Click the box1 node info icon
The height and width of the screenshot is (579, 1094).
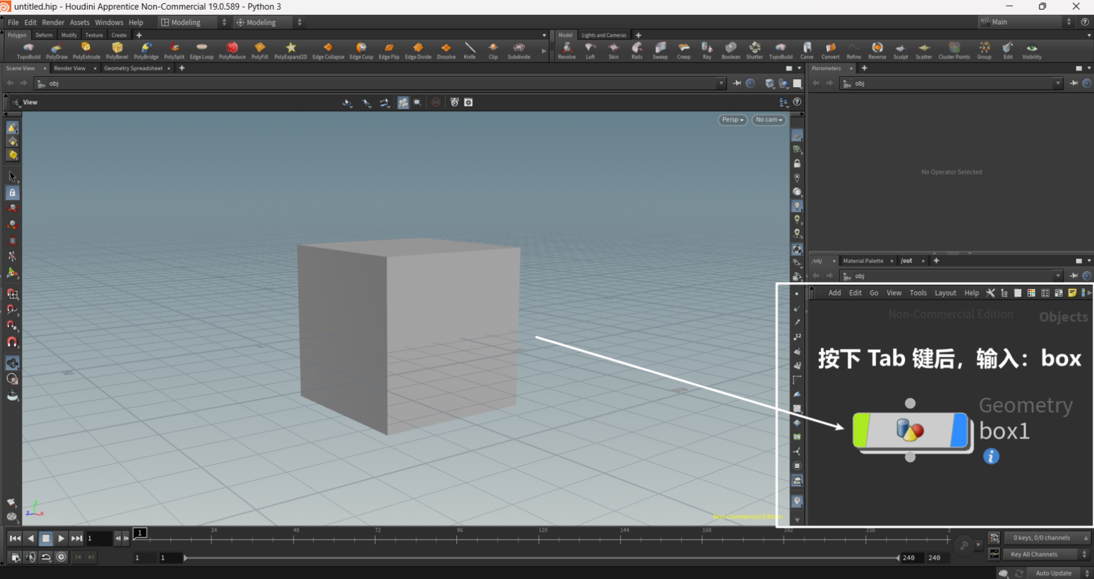point(991,456)
